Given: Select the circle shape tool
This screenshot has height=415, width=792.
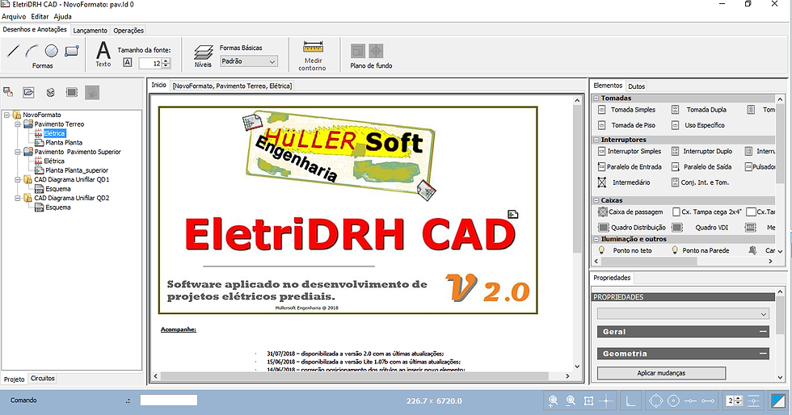Looking at the screenshot, I should point(52,51).
